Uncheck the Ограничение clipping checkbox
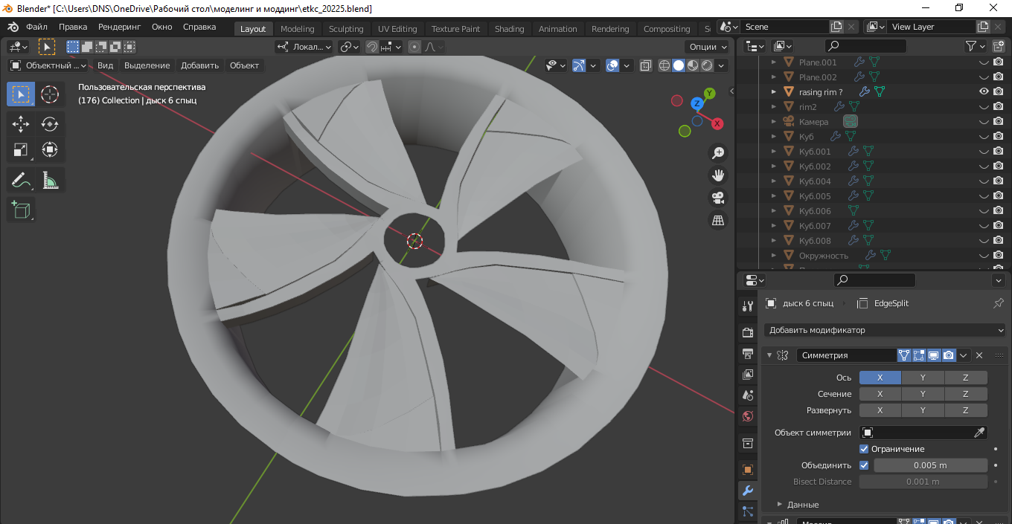The width and height of the screenshot is (1012, 524). coord(864,449)
